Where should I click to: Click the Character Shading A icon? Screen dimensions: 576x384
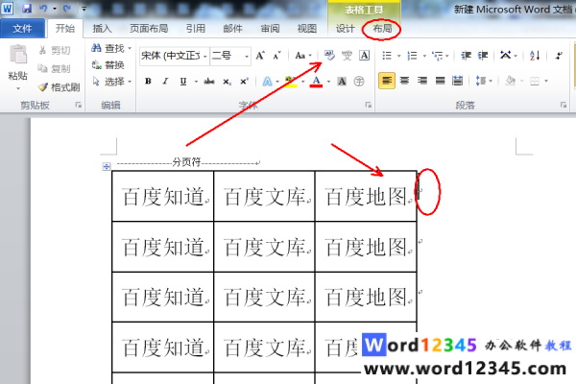click(x=342, y=82)
